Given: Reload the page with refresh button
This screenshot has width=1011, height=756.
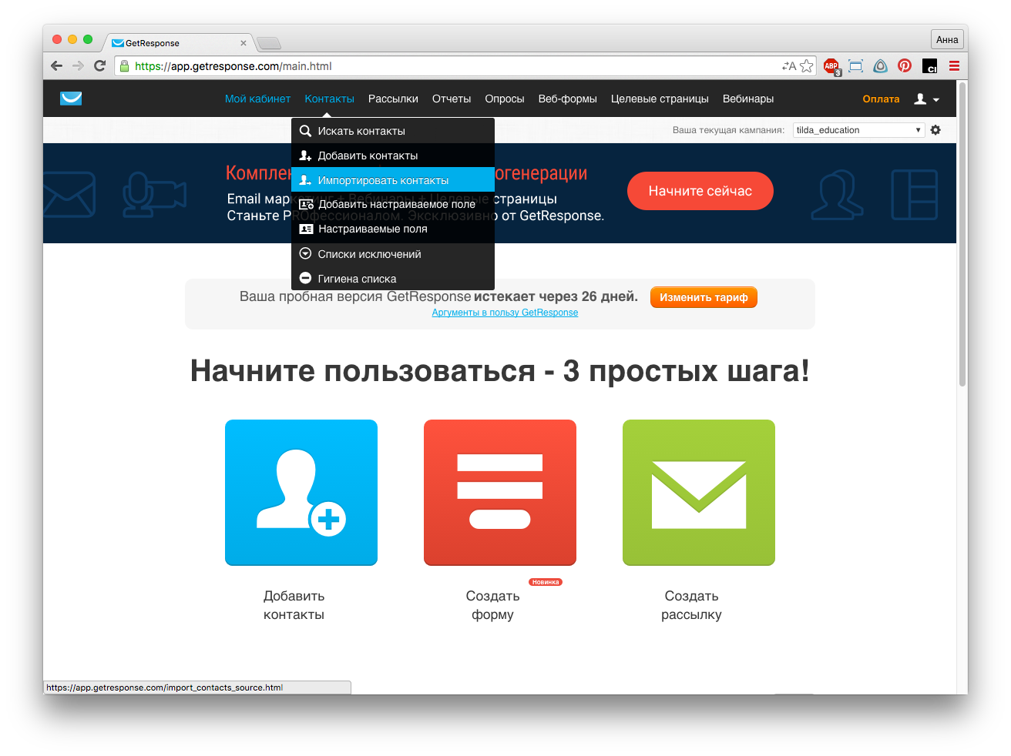Looking at the screenshot, I should pos(99,66).
